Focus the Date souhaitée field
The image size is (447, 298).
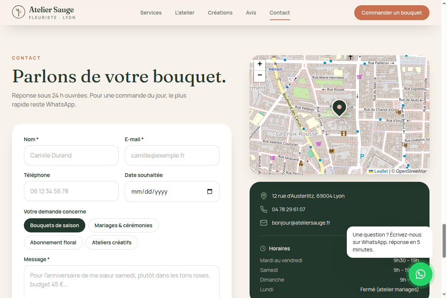point(172,191)
